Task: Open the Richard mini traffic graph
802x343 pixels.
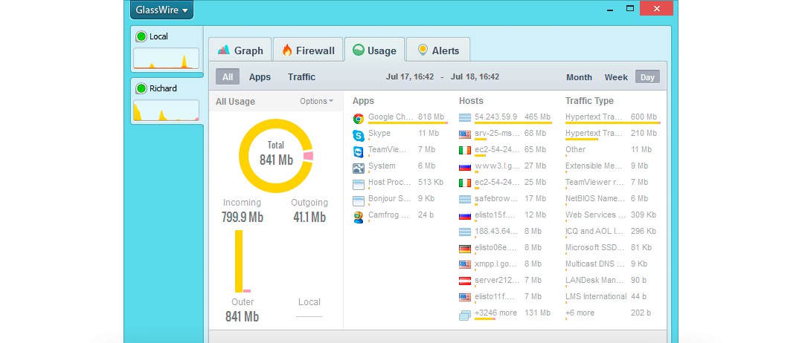Action: [166, 110]
